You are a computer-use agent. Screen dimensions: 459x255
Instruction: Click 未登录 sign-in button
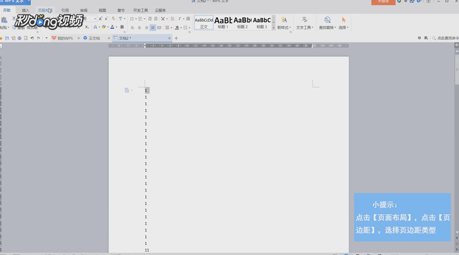click(x=383, y=2)
